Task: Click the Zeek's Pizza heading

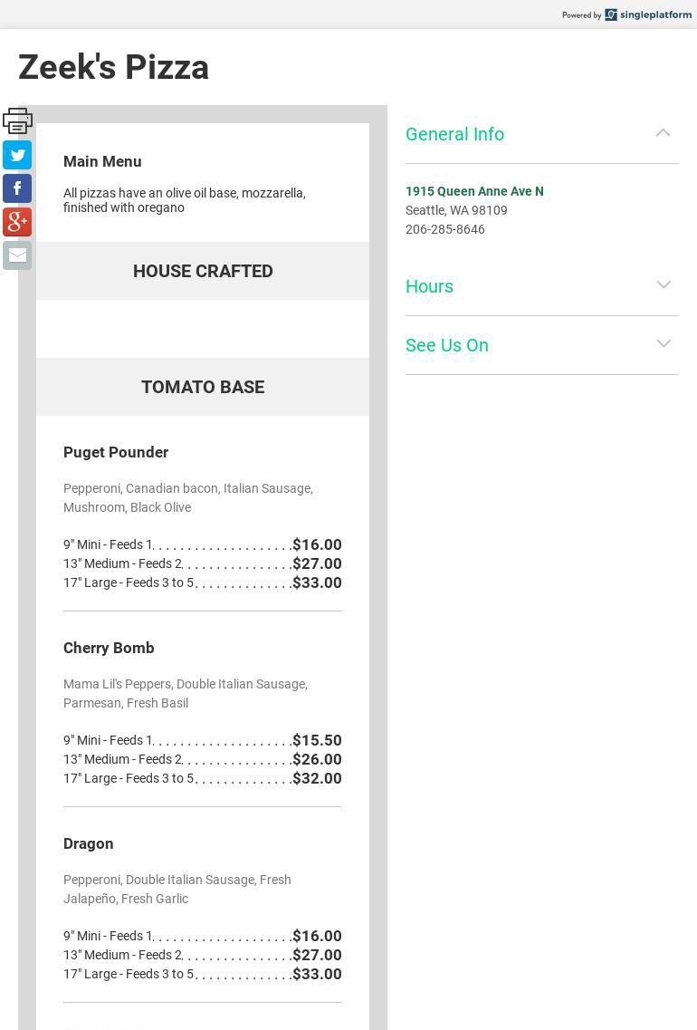Action: point(114,67)
